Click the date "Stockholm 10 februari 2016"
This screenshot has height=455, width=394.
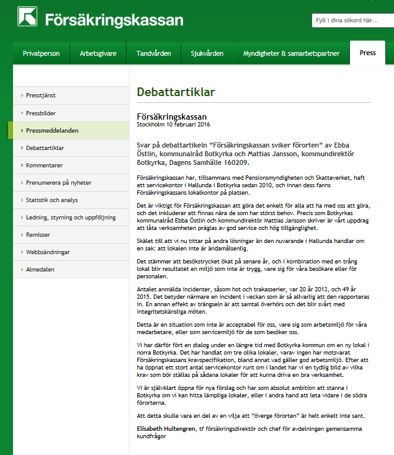173,125
